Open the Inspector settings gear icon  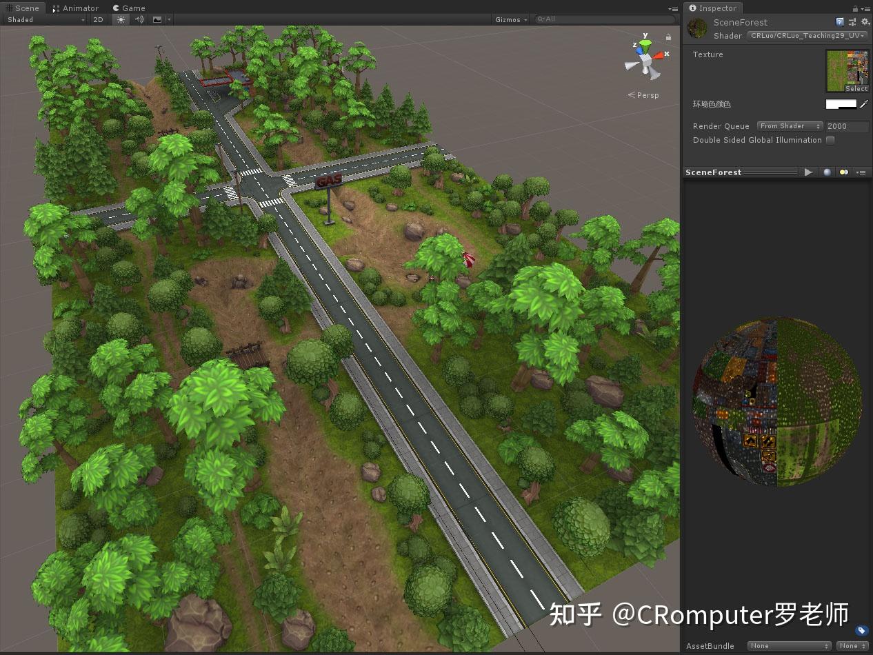coord(865,21)
